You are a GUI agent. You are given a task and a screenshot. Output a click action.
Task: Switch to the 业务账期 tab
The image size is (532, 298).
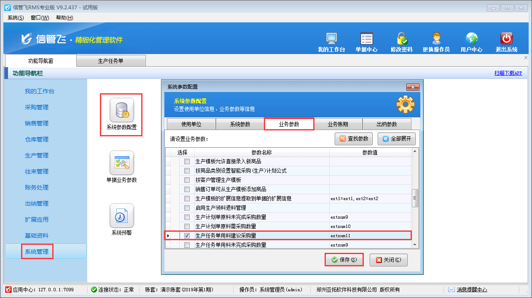[x=339, y=124]
